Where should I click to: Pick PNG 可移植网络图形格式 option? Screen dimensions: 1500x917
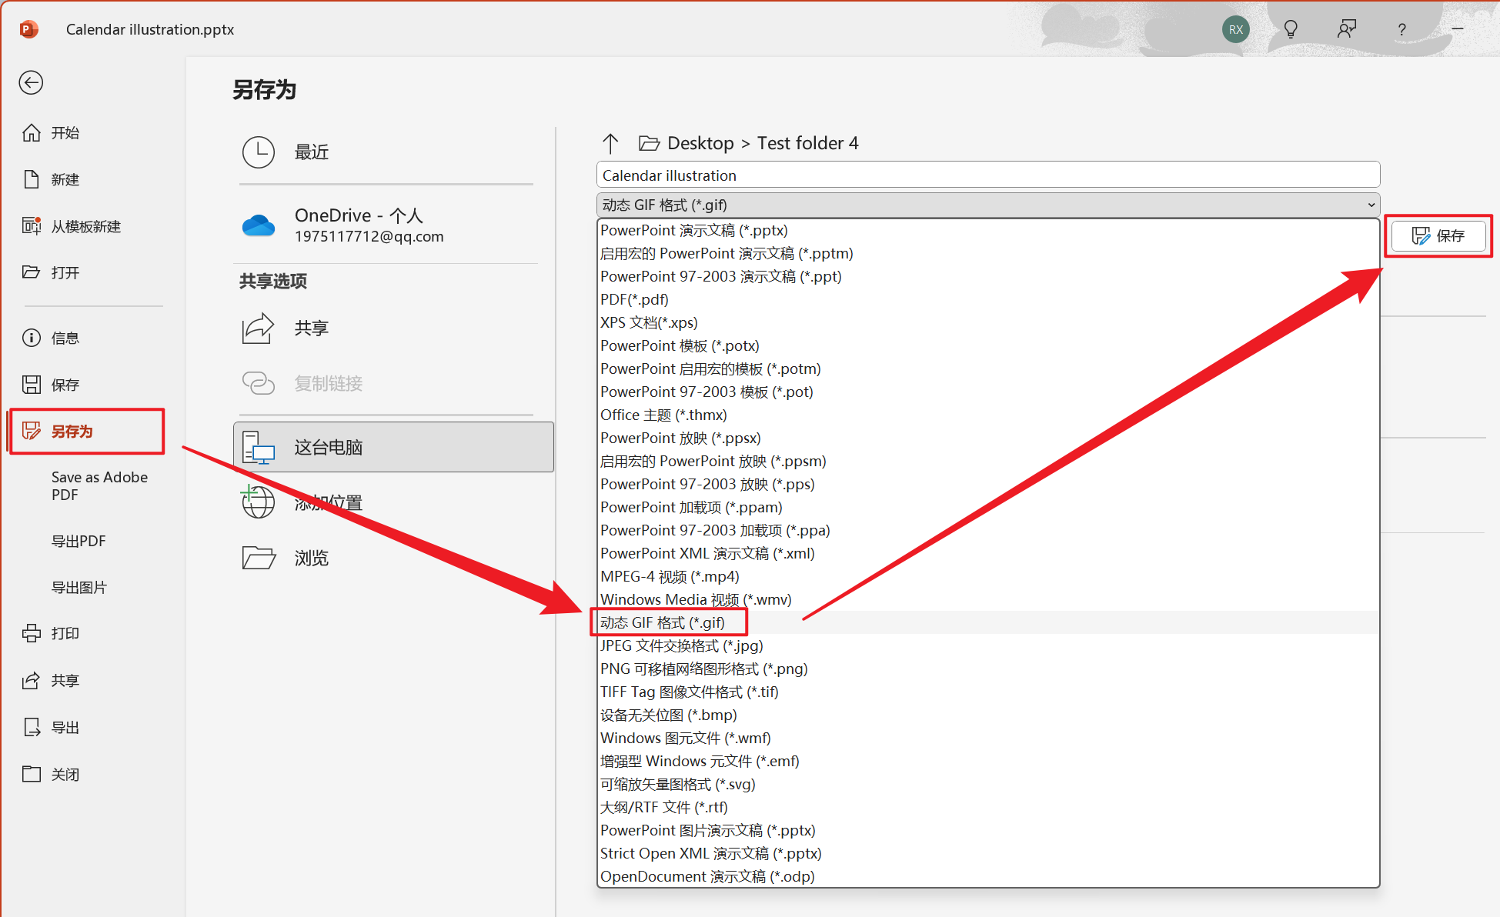pyautogui.click(x=703, y=669)
